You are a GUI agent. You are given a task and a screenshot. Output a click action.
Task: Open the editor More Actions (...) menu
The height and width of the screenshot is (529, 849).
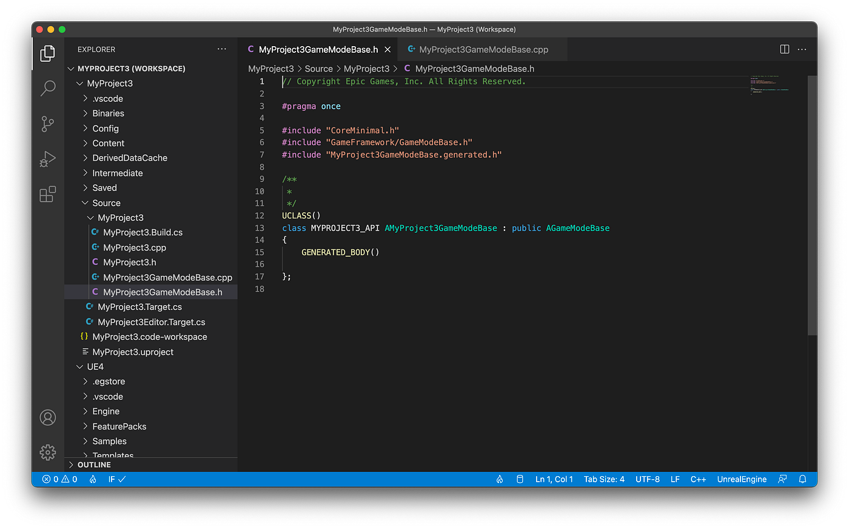[802, 49]
